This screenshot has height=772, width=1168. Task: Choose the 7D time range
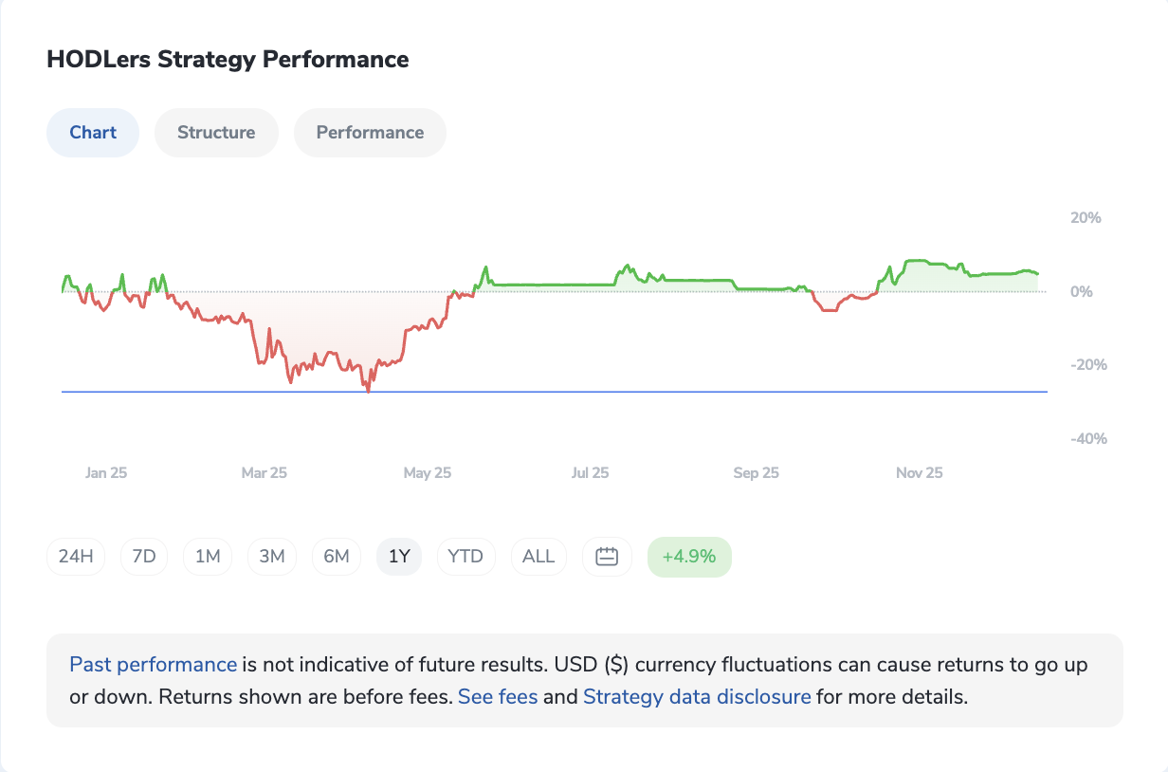point(144,557)
